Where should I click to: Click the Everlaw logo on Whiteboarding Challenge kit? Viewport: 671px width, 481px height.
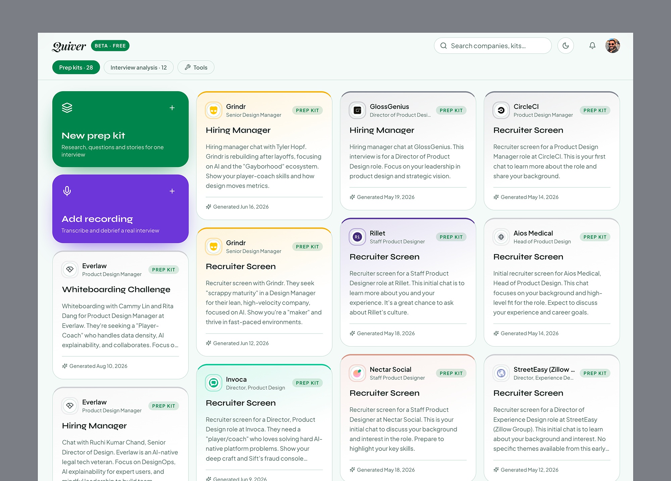coord(70,269)
